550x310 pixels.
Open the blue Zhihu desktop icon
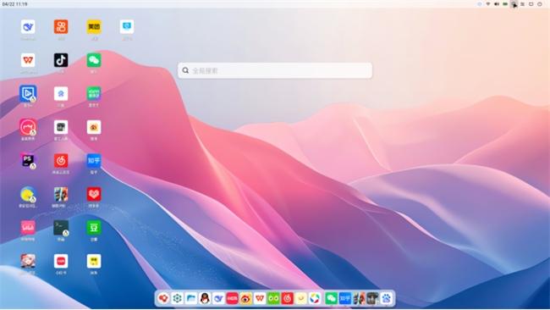94,161
